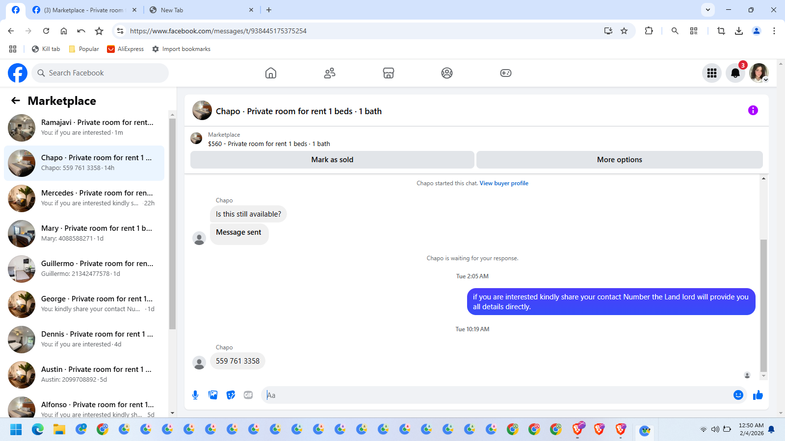Open browser extensions puzzle icon
785x441 pixels.
click(649, 31)
